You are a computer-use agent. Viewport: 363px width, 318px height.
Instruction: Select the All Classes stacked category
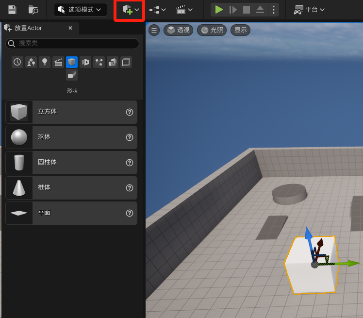(72, 75)
